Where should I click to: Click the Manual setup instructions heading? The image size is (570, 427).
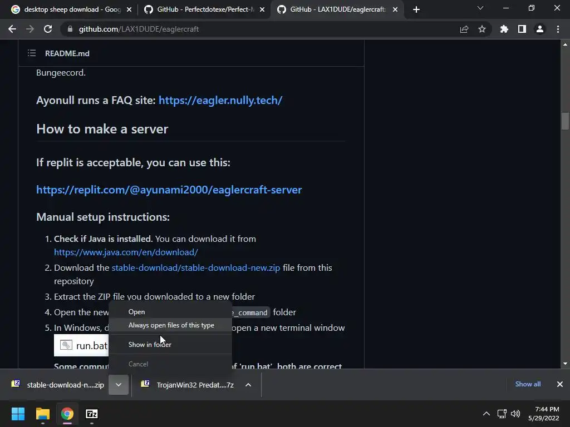coord(103,217)
